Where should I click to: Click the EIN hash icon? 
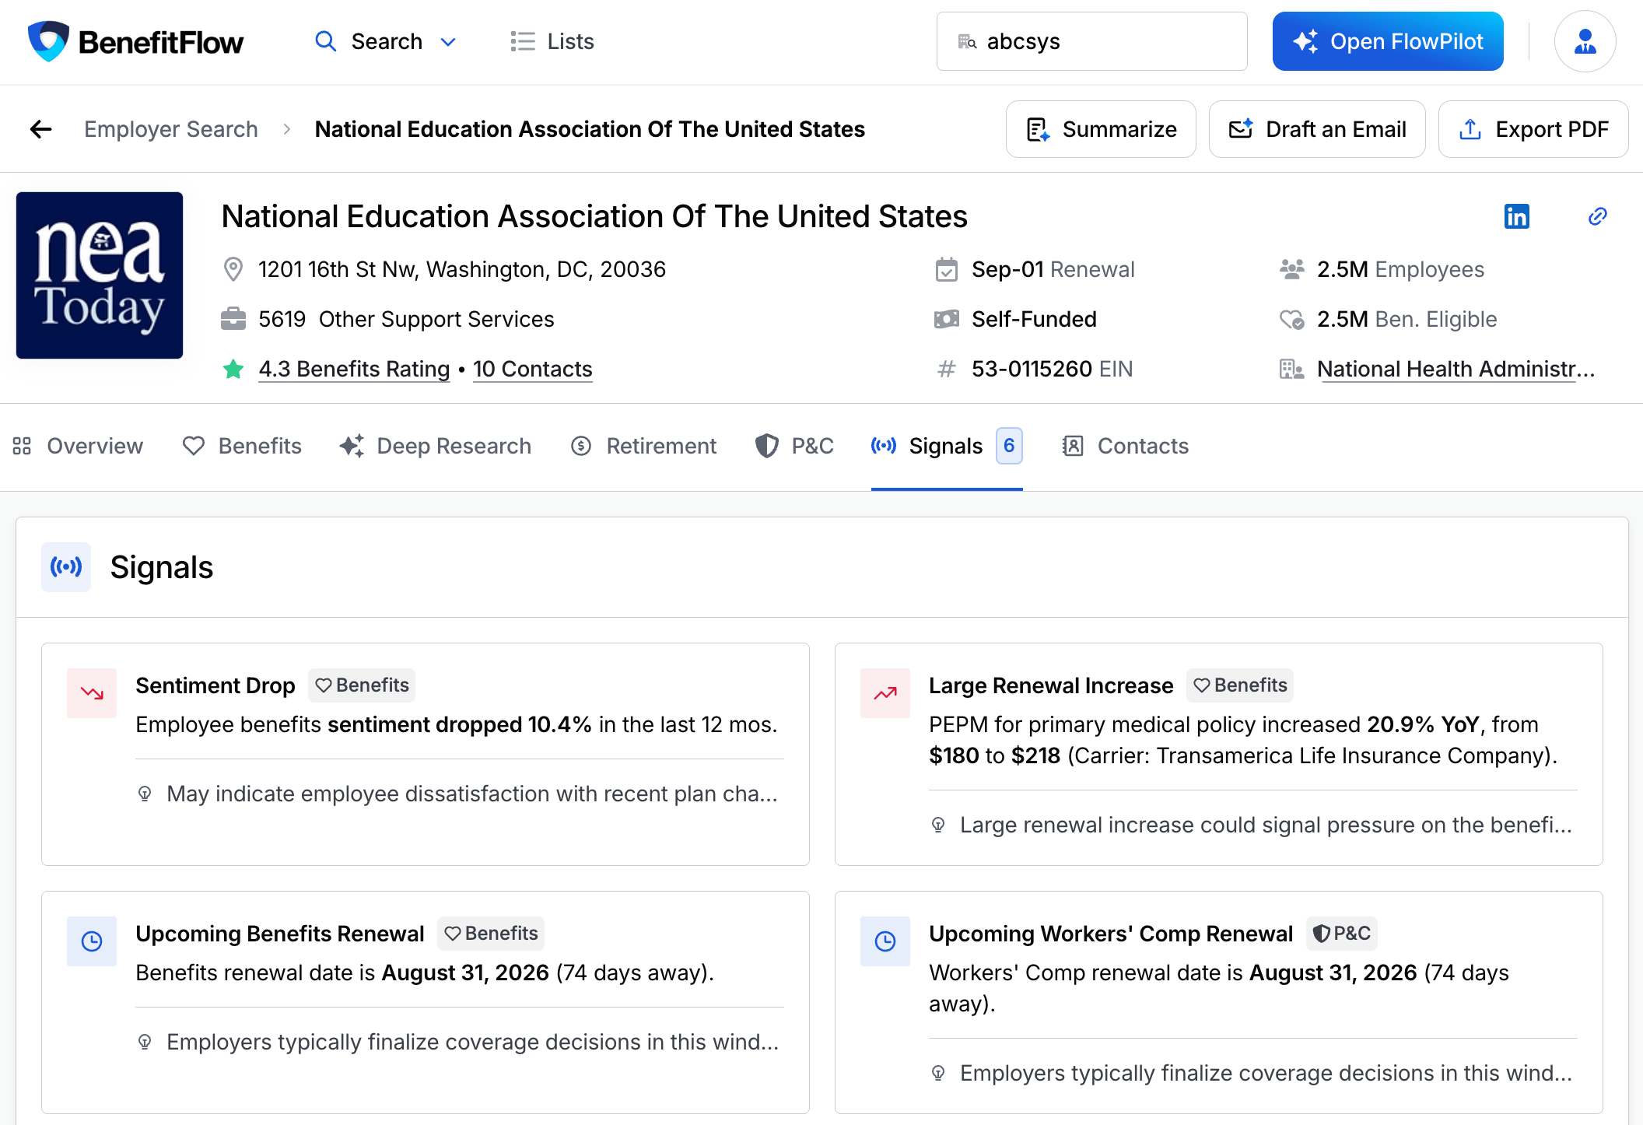tap(946, 369)
